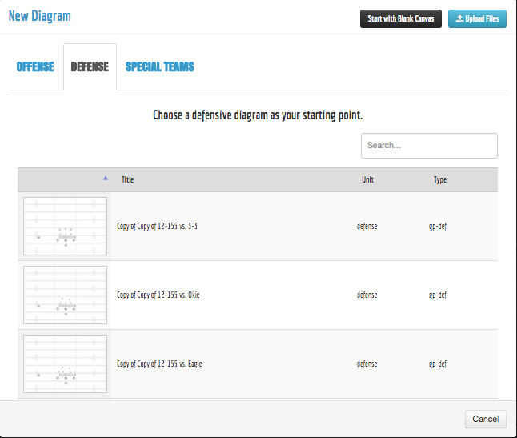517x438 pixels.
Task: Select the 12-155 vs. Eagle diagram thumbnail
Action: point(65,364)
